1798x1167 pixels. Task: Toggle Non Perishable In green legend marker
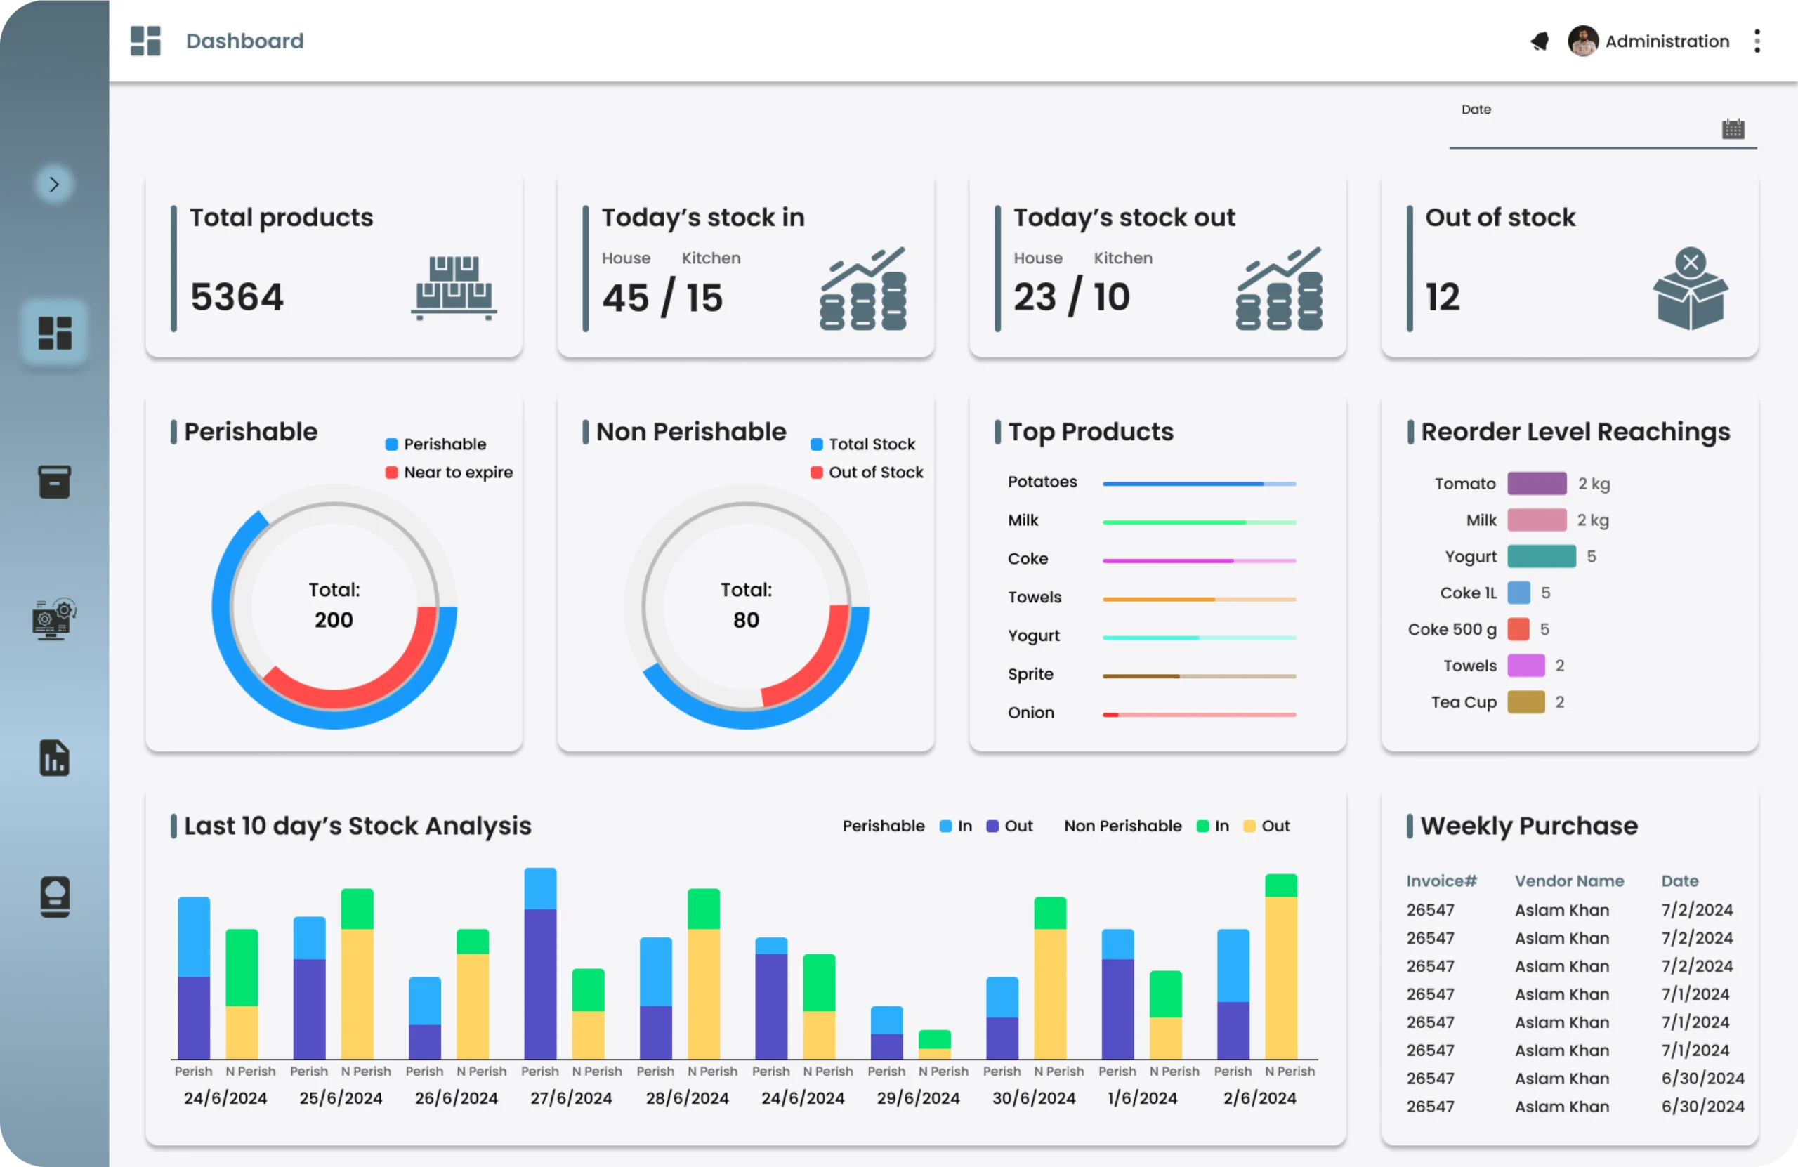(x=1202, y=826)
